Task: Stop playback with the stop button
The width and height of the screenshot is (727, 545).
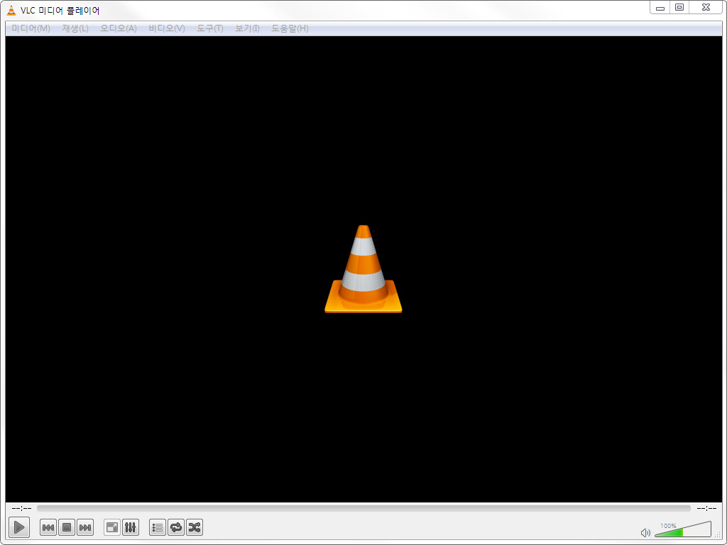Action: (x=67, y=527)
